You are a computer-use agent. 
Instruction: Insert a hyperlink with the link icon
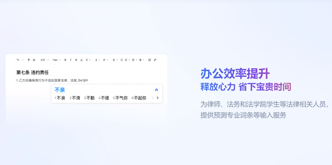[x=155, y=60]
